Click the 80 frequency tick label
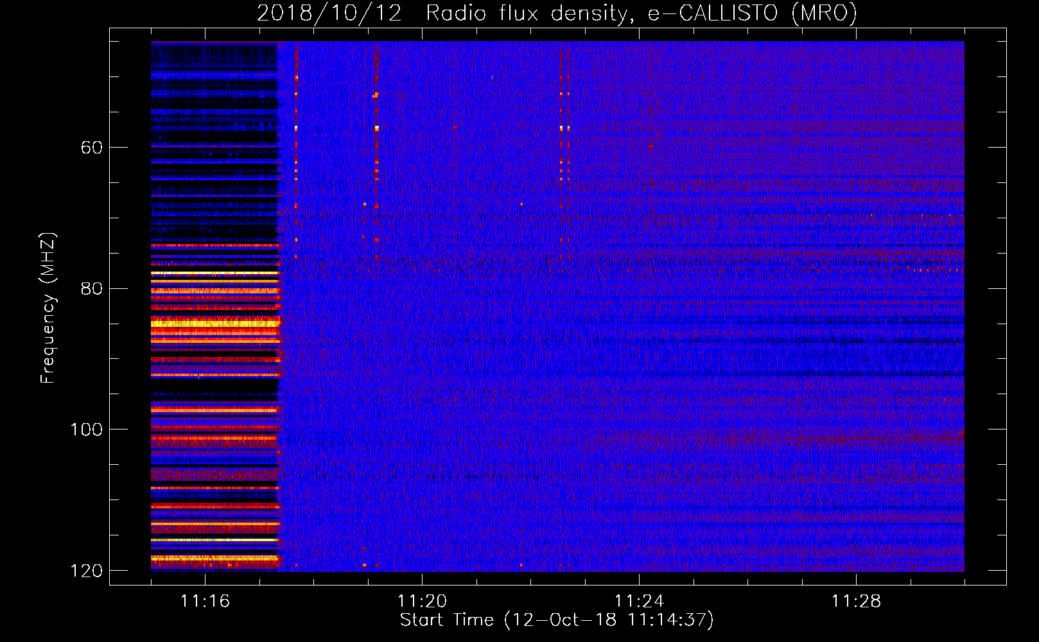The height and width of the screenshot is (642, 1039). tap(92, 288)
